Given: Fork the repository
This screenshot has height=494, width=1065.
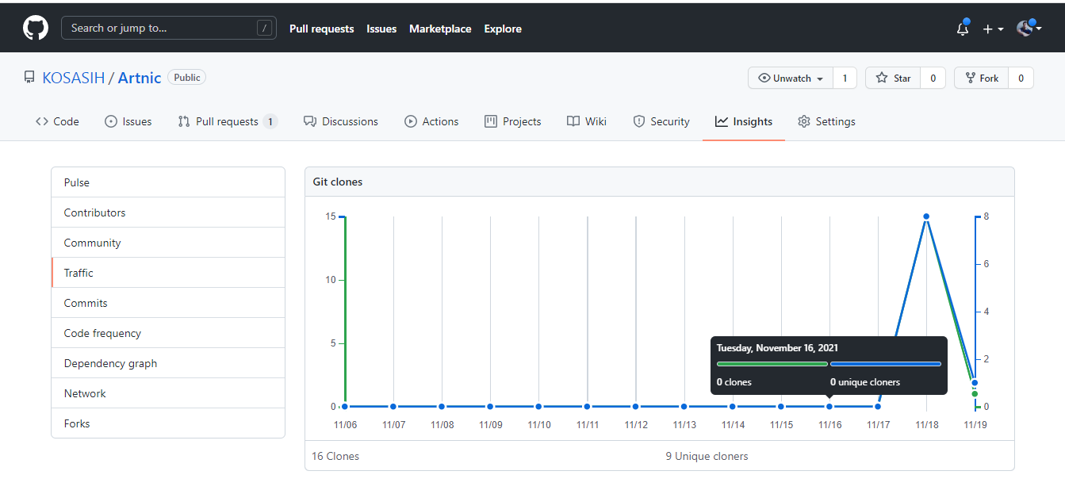Looking at the screenshot, I should 982,78.
